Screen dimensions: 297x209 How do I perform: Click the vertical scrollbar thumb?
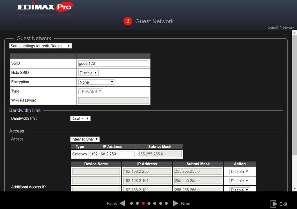(295, 95)
